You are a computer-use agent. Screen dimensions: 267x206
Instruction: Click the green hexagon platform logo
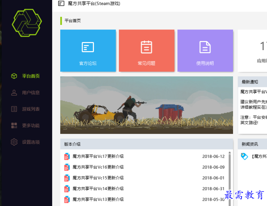tap(27, 23)
